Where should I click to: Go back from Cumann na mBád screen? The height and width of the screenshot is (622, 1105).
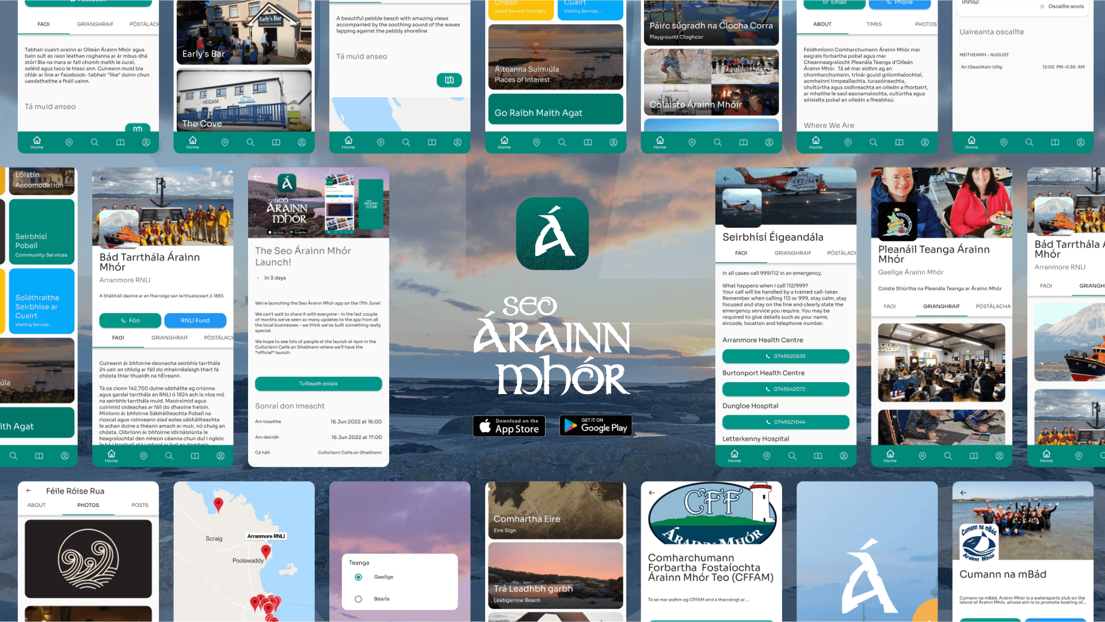point(963,493)
